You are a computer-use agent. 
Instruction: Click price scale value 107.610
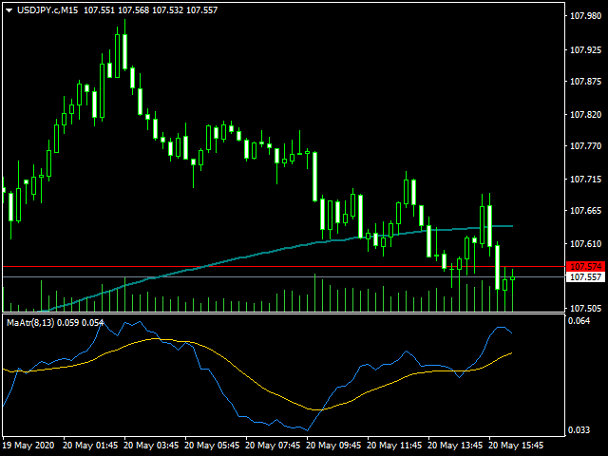585,244
